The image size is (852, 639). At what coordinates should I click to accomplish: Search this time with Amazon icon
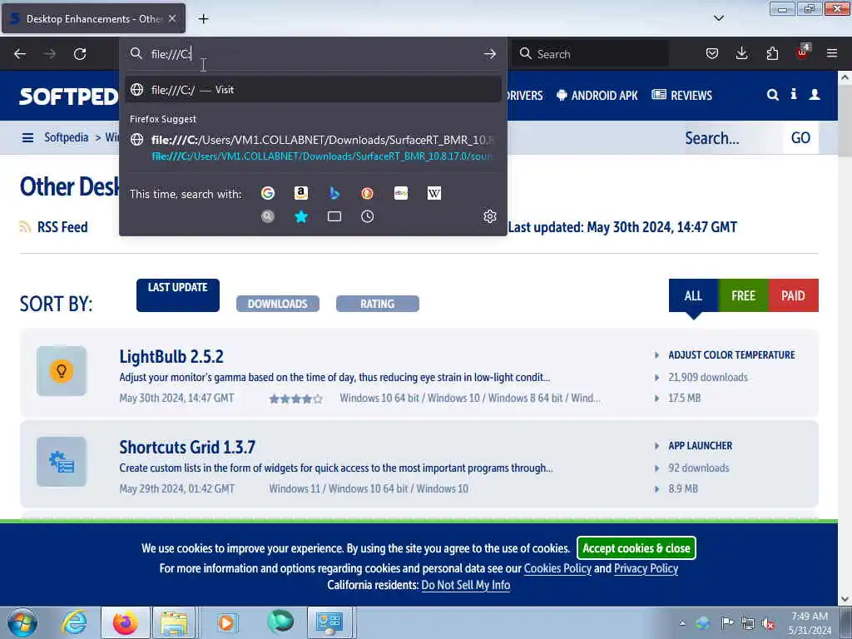301,193
